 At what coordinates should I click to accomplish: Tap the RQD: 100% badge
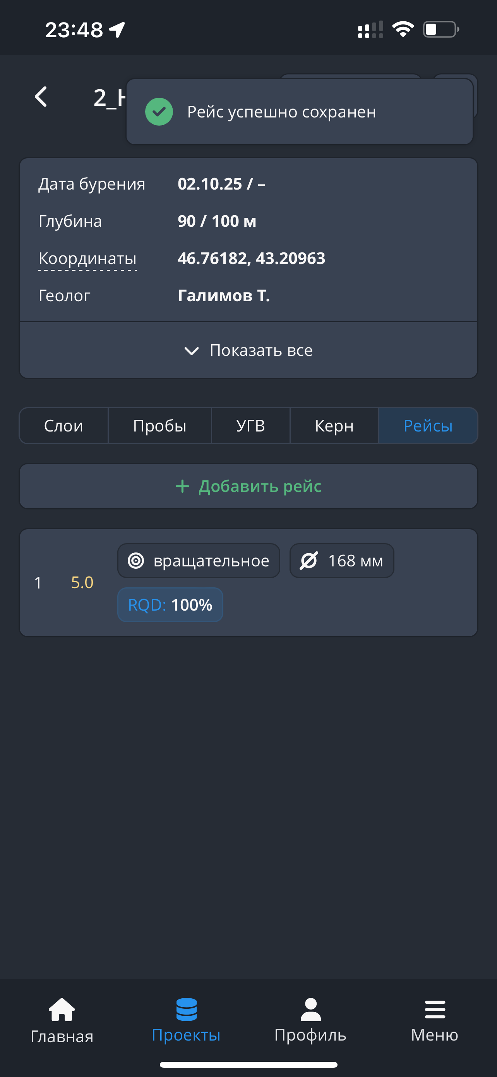coord(170,604)
